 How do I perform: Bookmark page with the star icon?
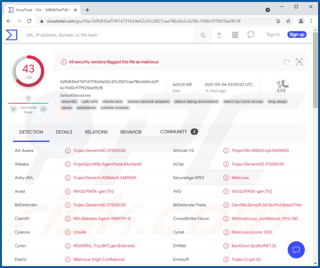tap(288, 21)
